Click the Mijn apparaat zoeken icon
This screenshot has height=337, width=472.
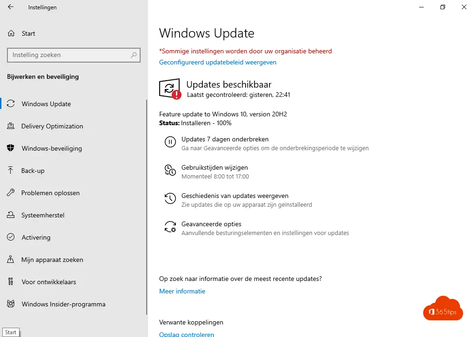(x=11, y=260)
